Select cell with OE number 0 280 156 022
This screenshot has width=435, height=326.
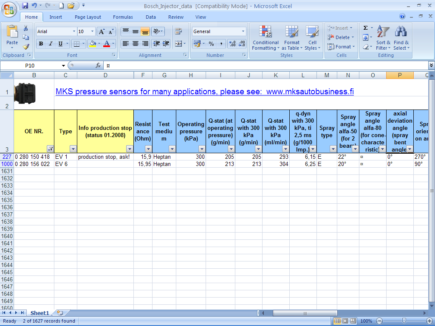(34, 164)
